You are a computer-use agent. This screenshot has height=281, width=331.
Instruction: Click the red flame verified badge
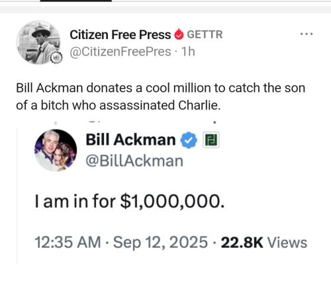(179, 34)
